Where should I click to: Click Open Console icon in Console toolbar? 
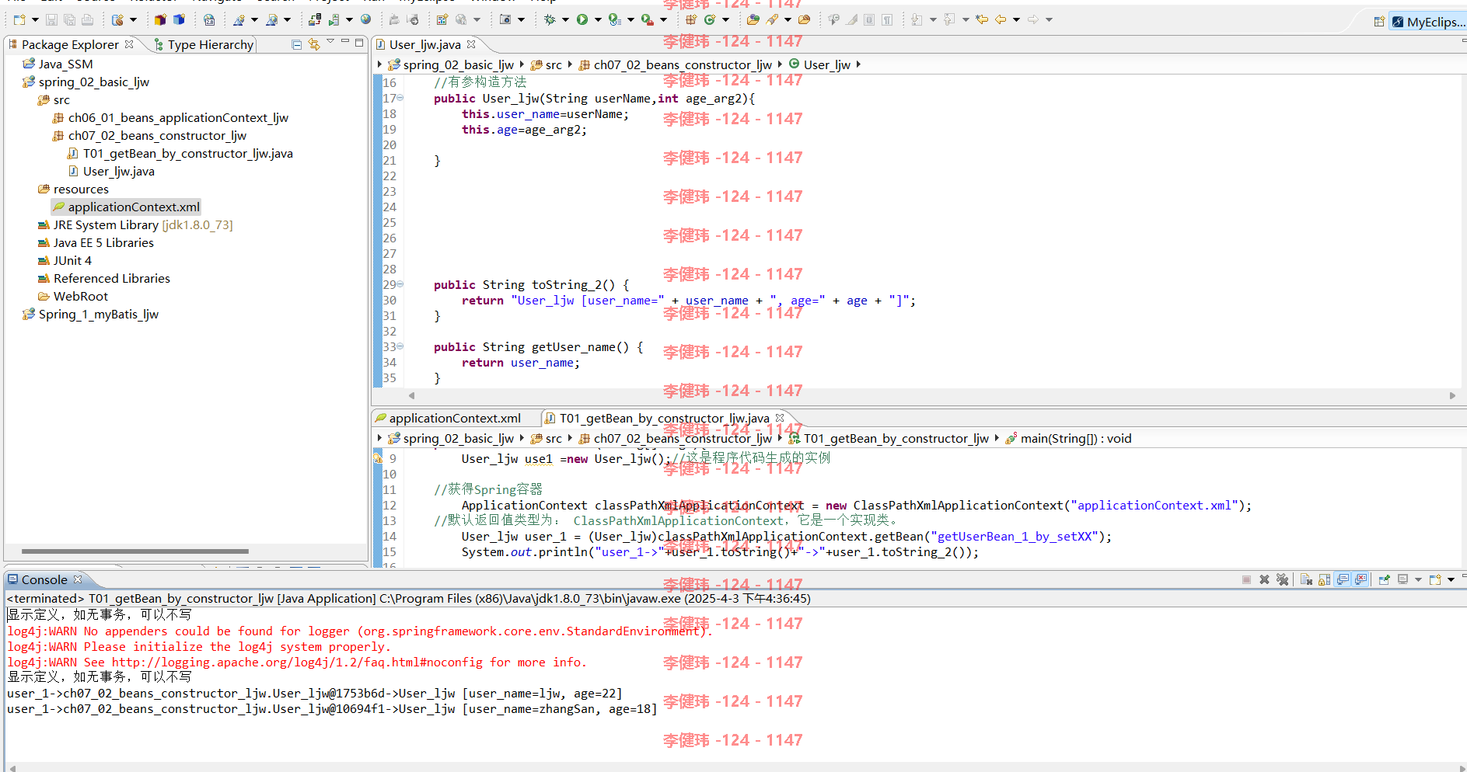click(x=1435, y=579)
